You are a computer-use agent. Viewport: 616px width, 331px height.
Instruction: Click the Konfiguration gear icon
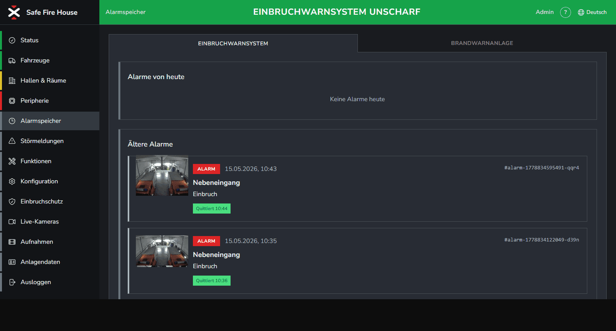click(x=12, y=181)
